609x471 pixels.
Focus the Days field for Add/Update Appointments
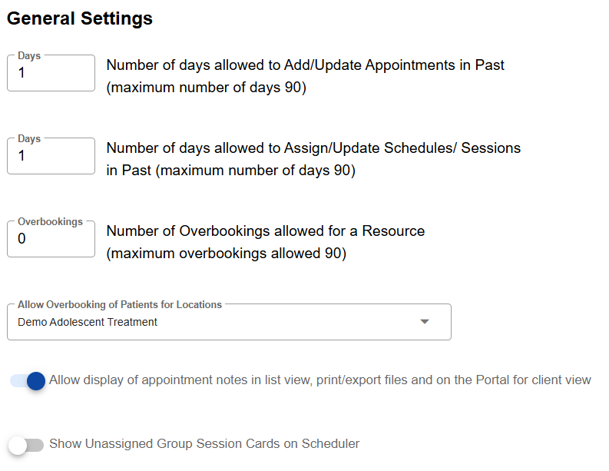[x=51, y=74]
